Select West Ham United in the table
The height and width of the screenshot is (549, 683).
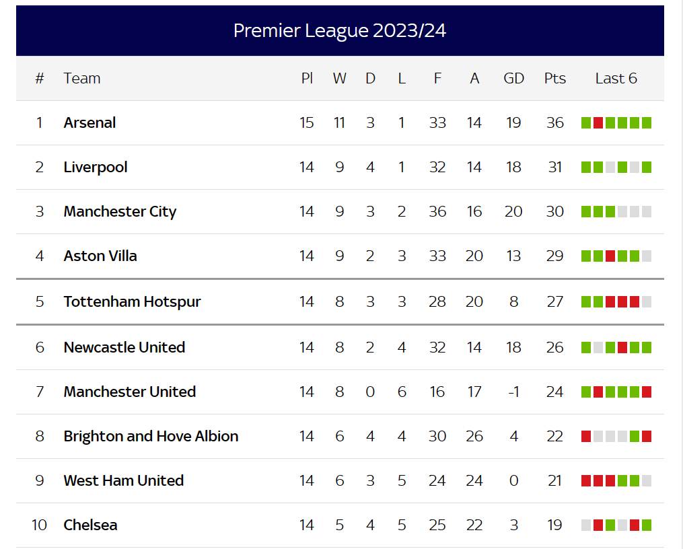(x=123, y=480)
